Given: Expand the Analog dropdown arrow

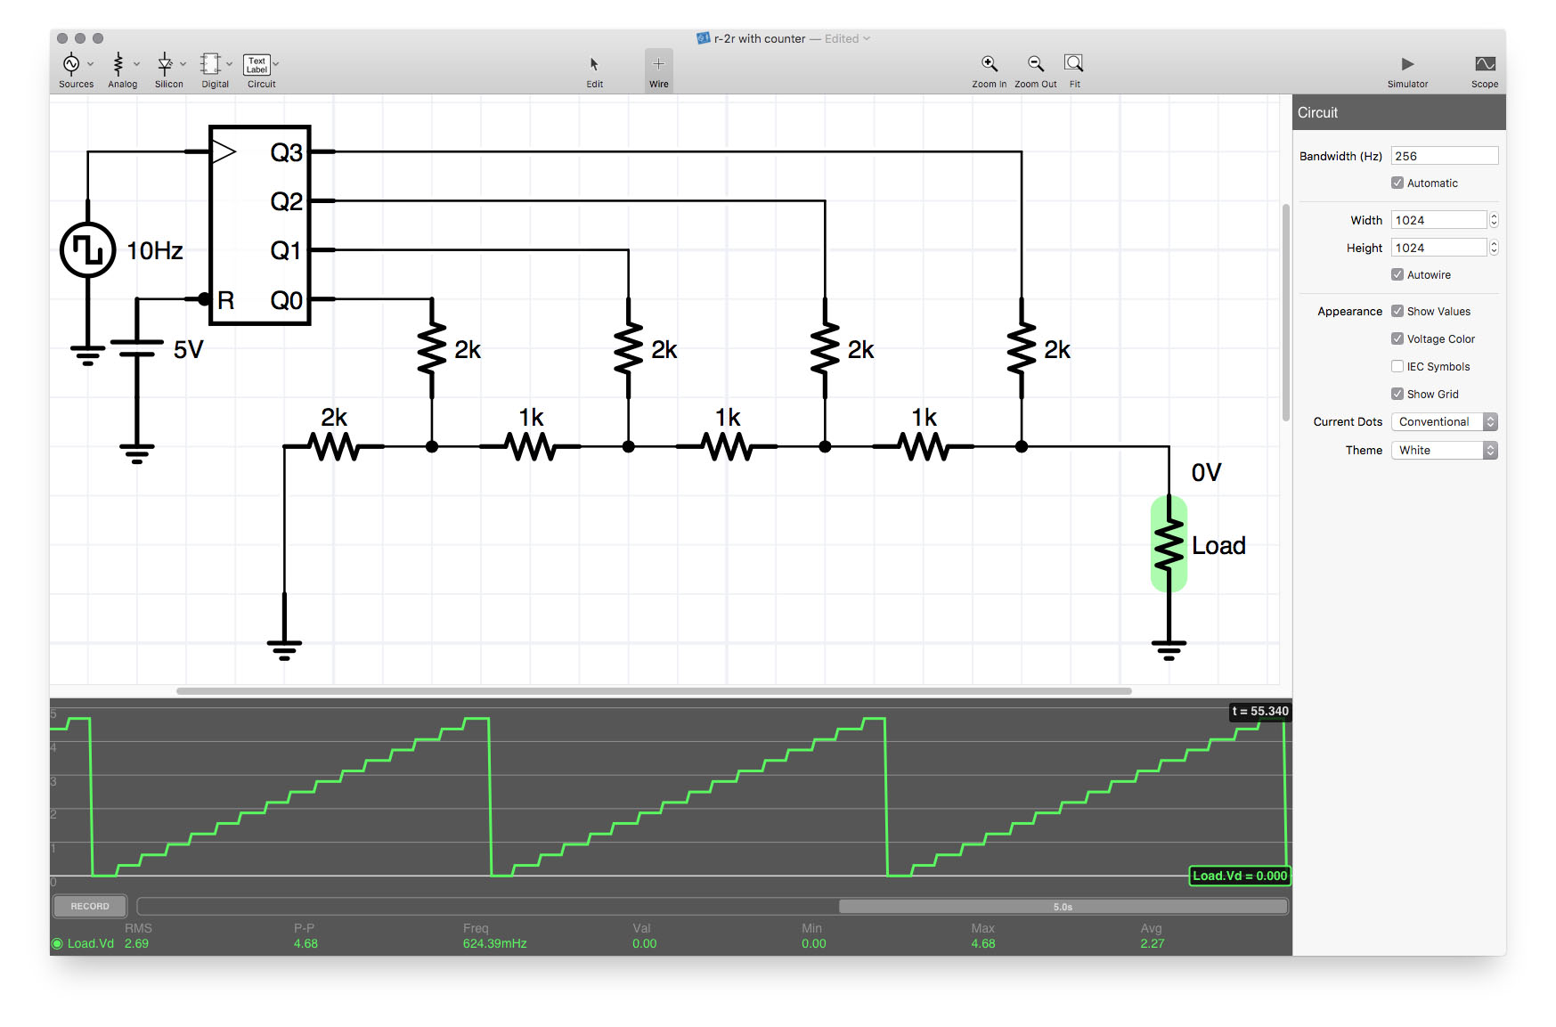Looking at the screenshot, I should (136, 64).
